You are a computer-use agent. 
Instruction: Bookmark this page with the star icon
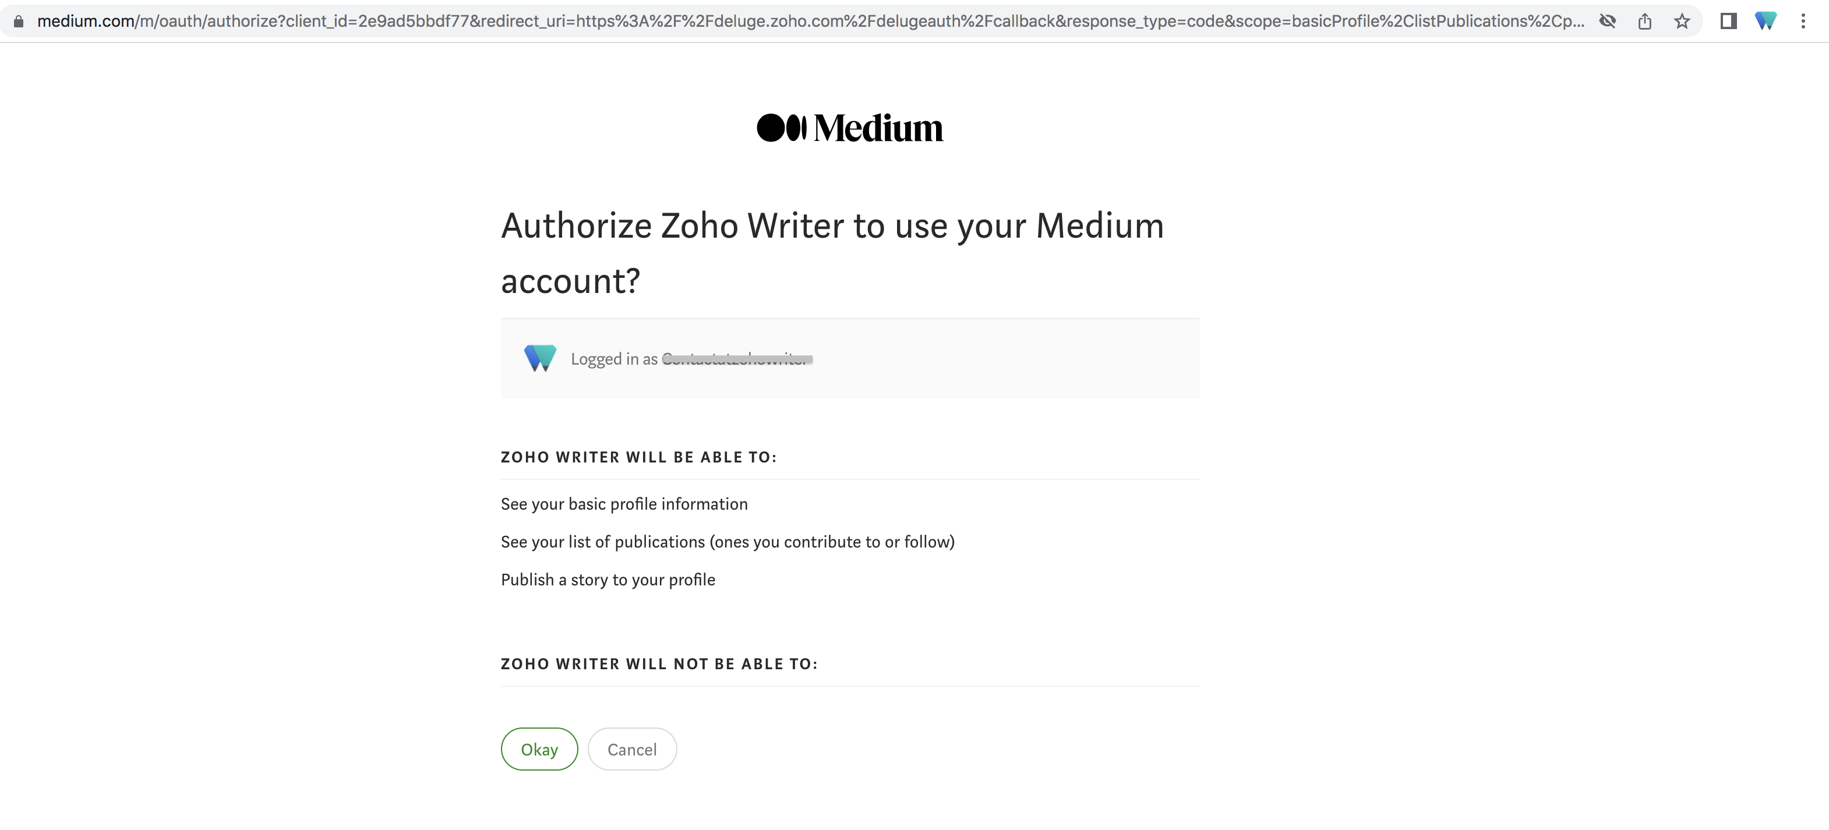[x=1682, y=22]
